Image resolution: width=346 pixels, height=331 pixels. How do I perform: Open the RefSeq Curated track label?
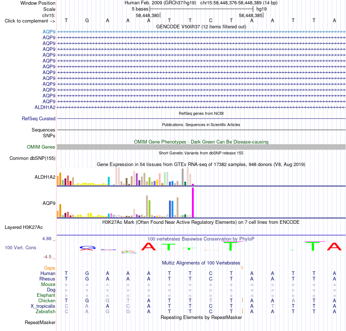tap(39, 118)
